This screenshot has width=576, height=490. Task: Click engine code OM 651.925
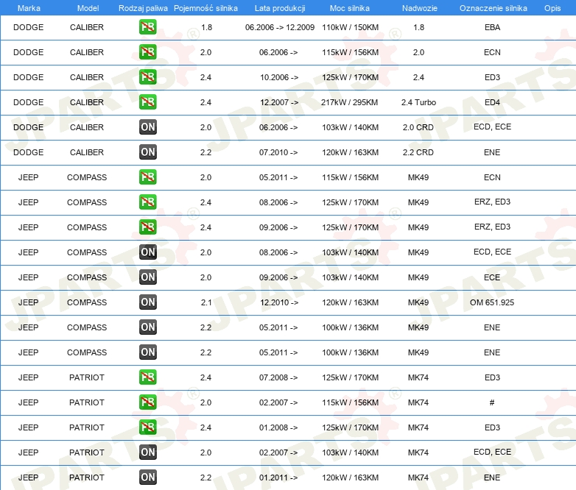[x=492, y=302]
